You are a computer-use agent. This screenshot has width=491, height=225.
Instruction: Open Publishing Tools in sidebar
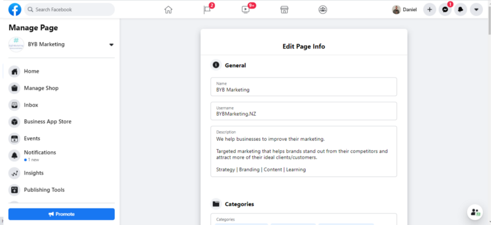coord(61,190)
